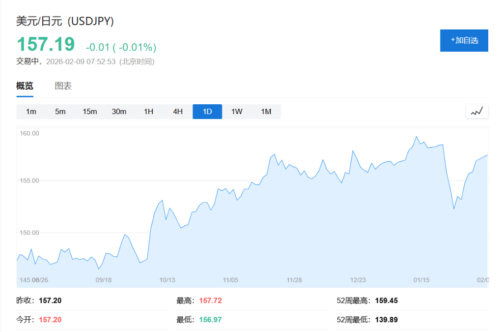Screen dimensions: 503x332
Task: Click the line chart style icon
Action: tap(477, 112)
